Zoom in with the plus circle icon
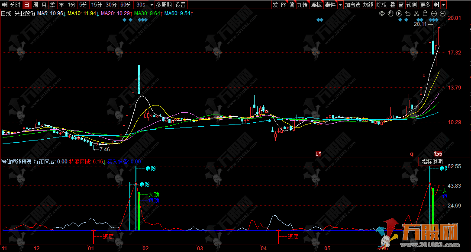The image size is (471, 252). click(434, 13)
